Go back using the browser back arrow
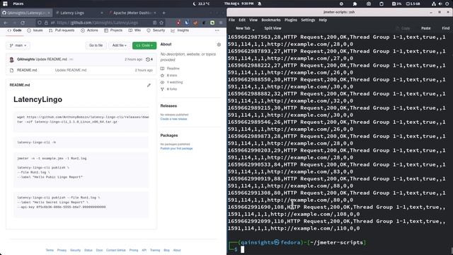The image size is (453, 255). click(x=6, y=23)
